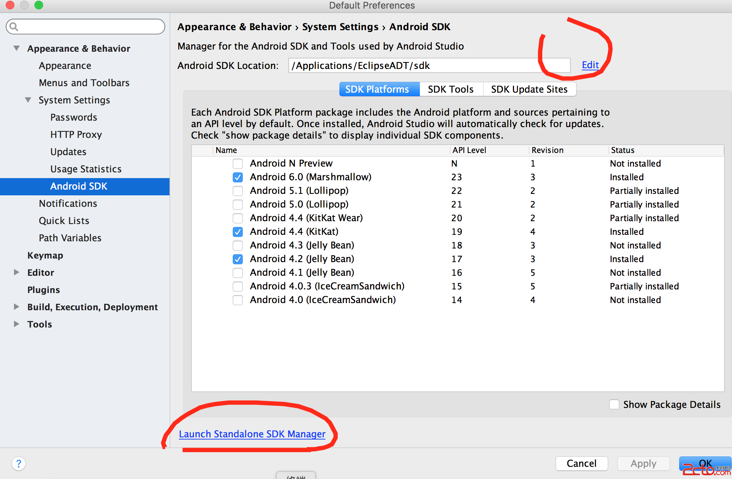The image size is (732, 479).
Task: Uncheck Android 4.4 (KitKat) checkbox
Action: 237,232
